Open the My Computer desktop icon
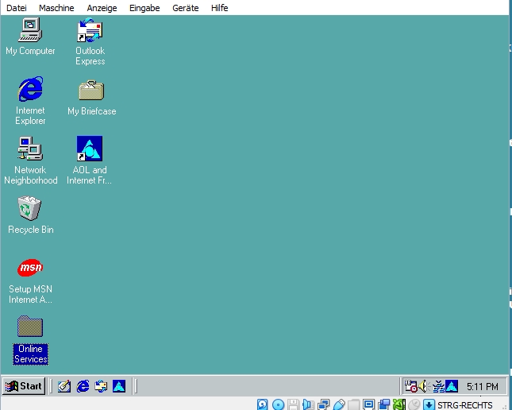Viewport: 512px width, 410px height. pyautogui.click(x=30, y=32)
